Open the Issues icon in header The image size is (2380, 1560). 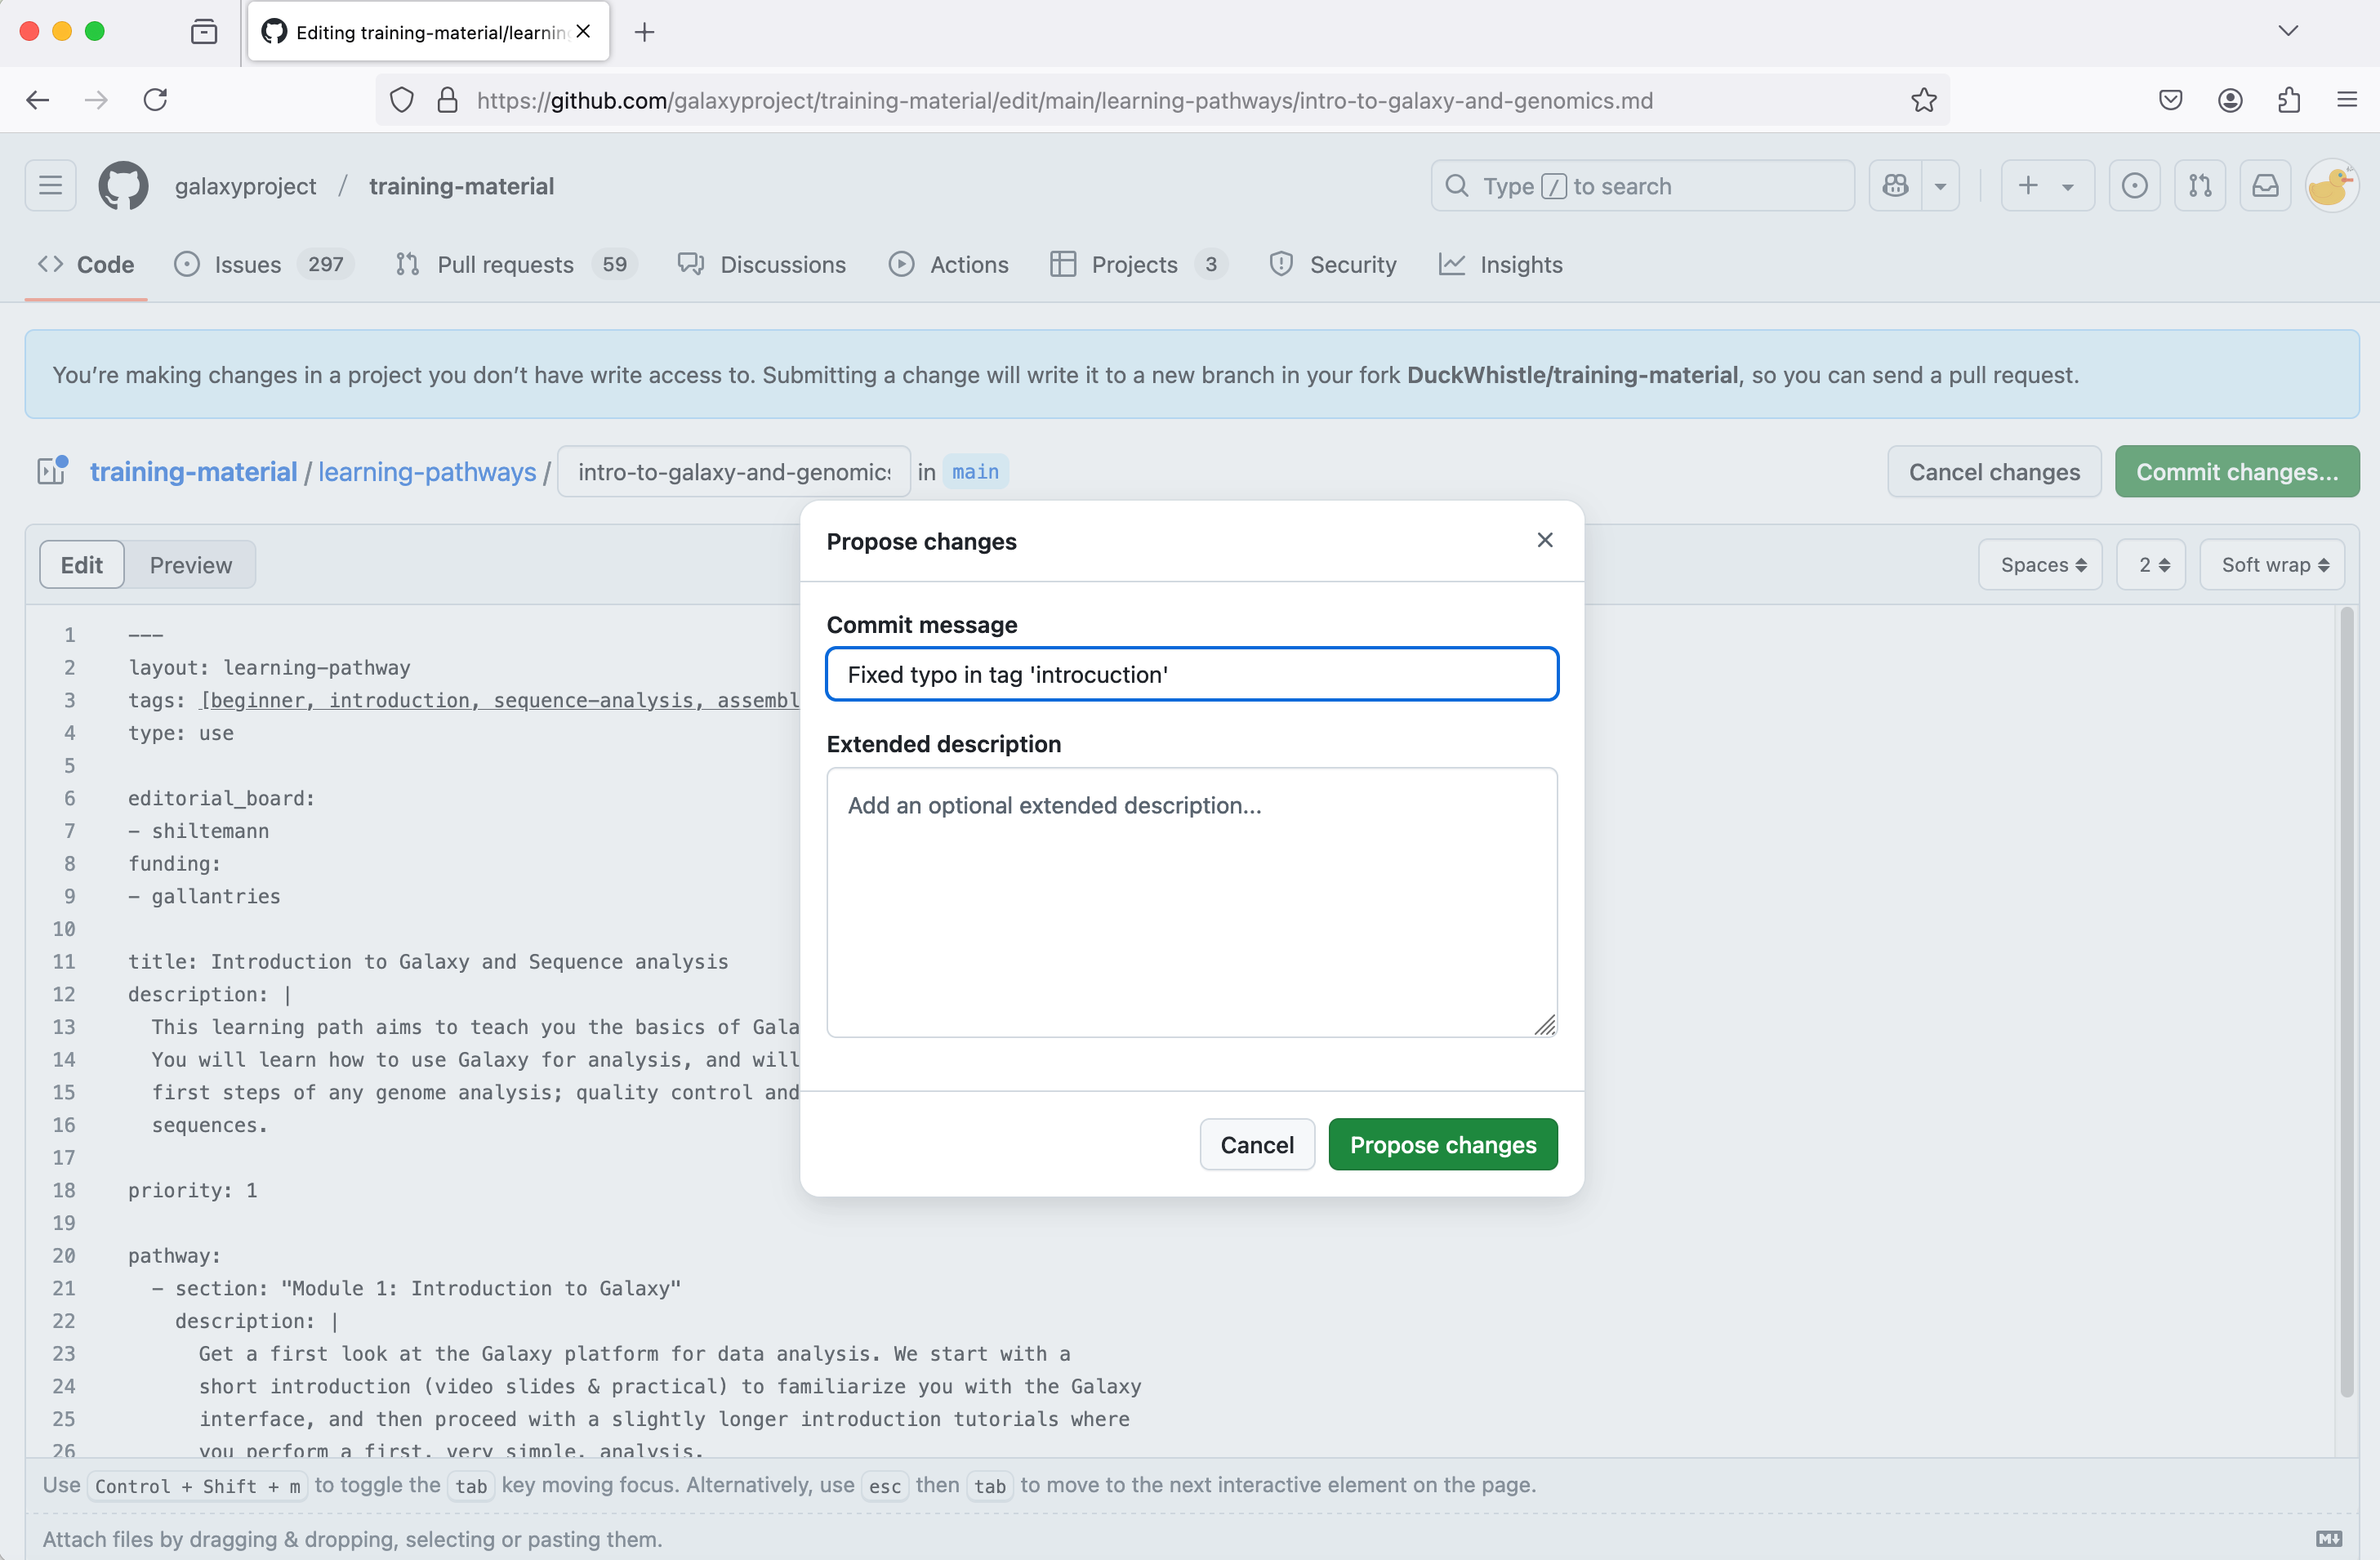point(2134,186)
